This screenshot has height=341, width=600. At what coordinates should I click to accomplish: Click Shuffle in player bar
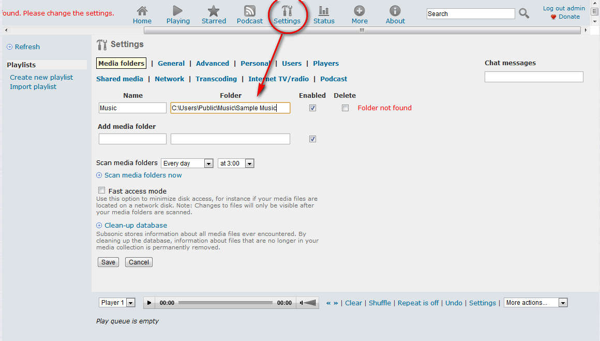pos(380,303)
